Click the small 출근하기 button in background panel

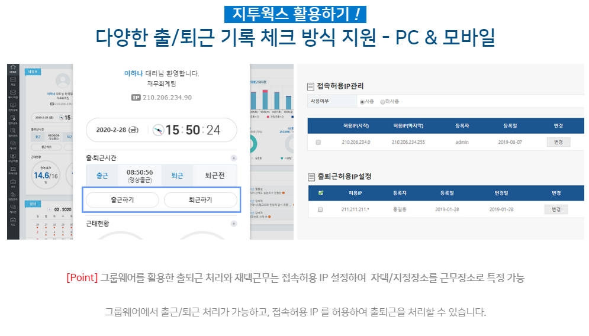tap(46, 147)
